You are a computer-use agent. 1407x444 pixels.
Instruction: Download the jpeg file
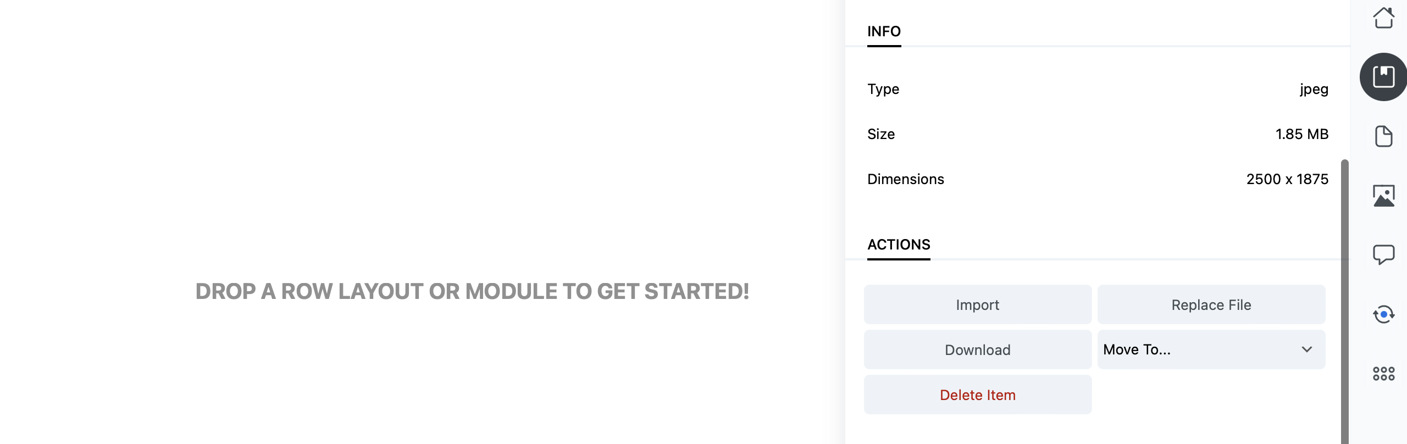click(x=977, y=349)
